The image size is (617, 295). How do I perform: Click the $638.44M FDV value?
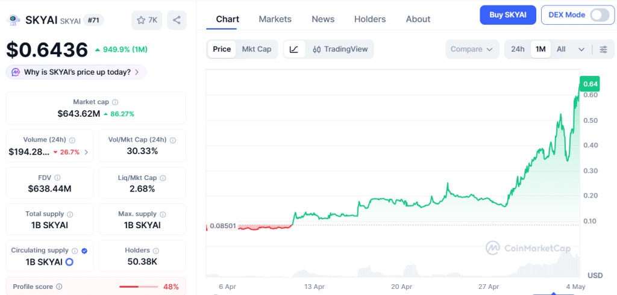[49, 189]
